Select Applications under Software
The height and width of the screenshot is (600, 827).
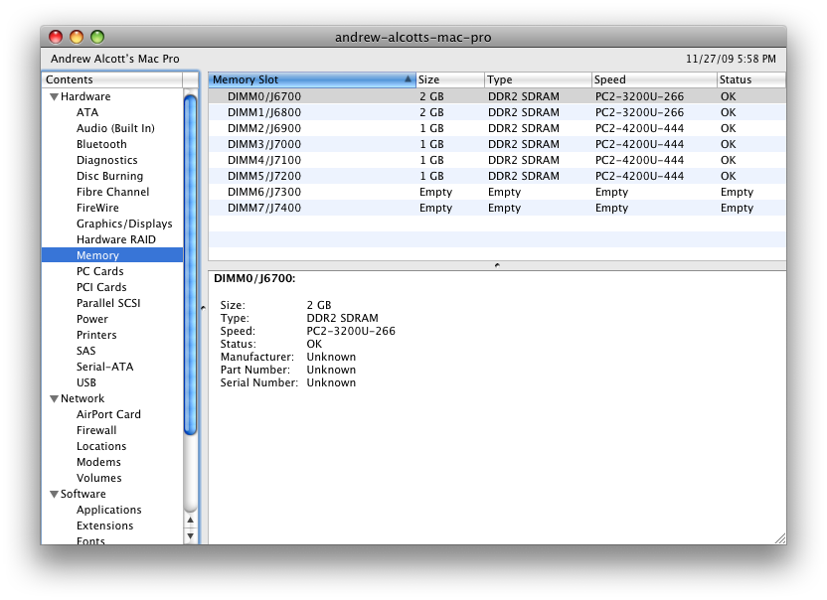109,510
